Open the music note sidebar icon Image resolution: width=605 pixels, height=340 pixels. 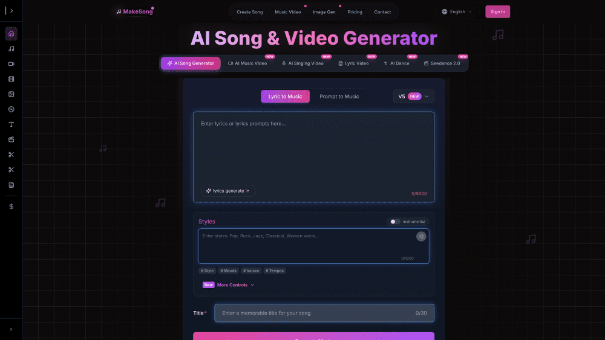pyautogui.click(x=11, y=49)
